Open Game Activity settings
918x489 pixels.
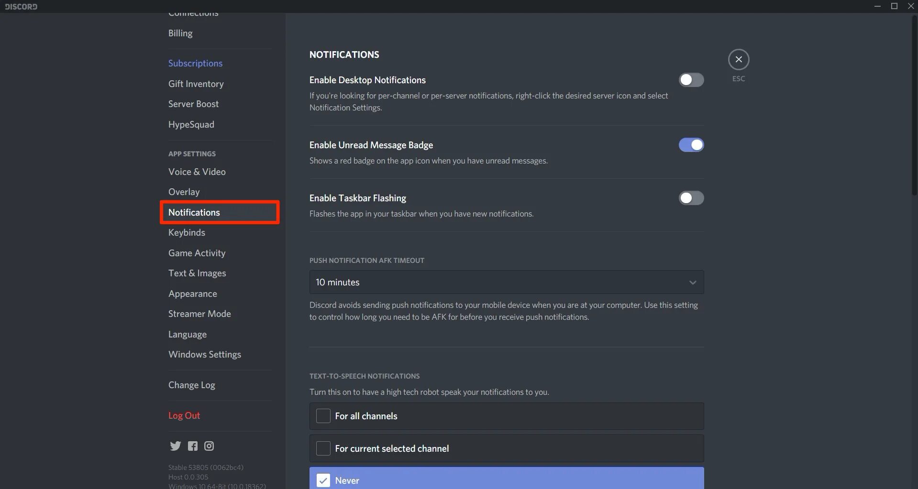pos(197,253)
